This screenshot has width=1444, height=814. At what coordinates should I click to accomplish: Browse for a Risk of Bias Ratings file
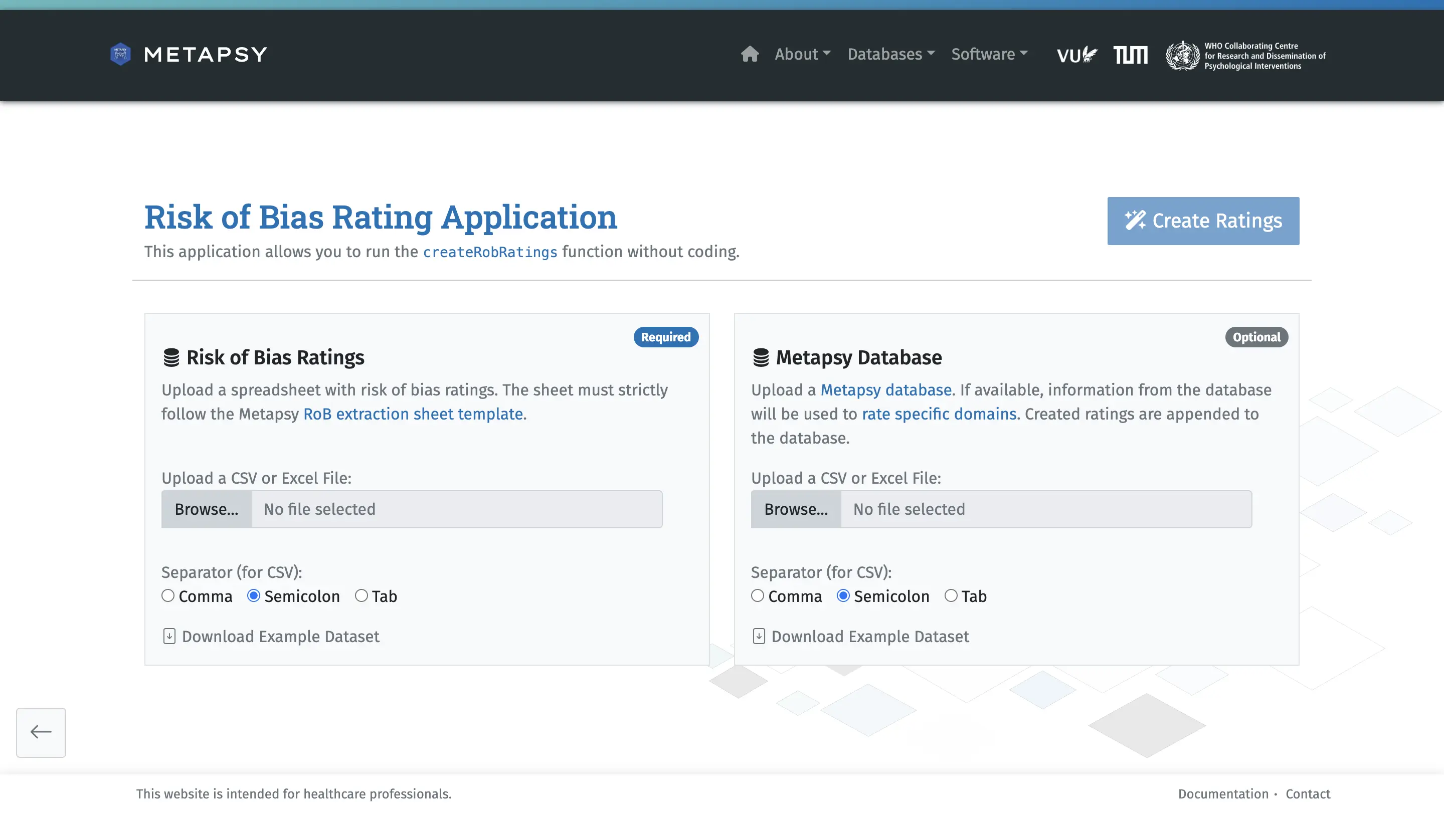click(x=206, y=509)
